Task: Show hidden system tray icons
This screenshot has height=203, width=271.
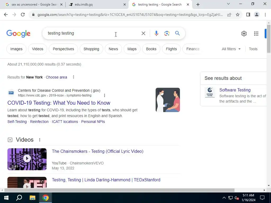Action: tap(224, 198)
